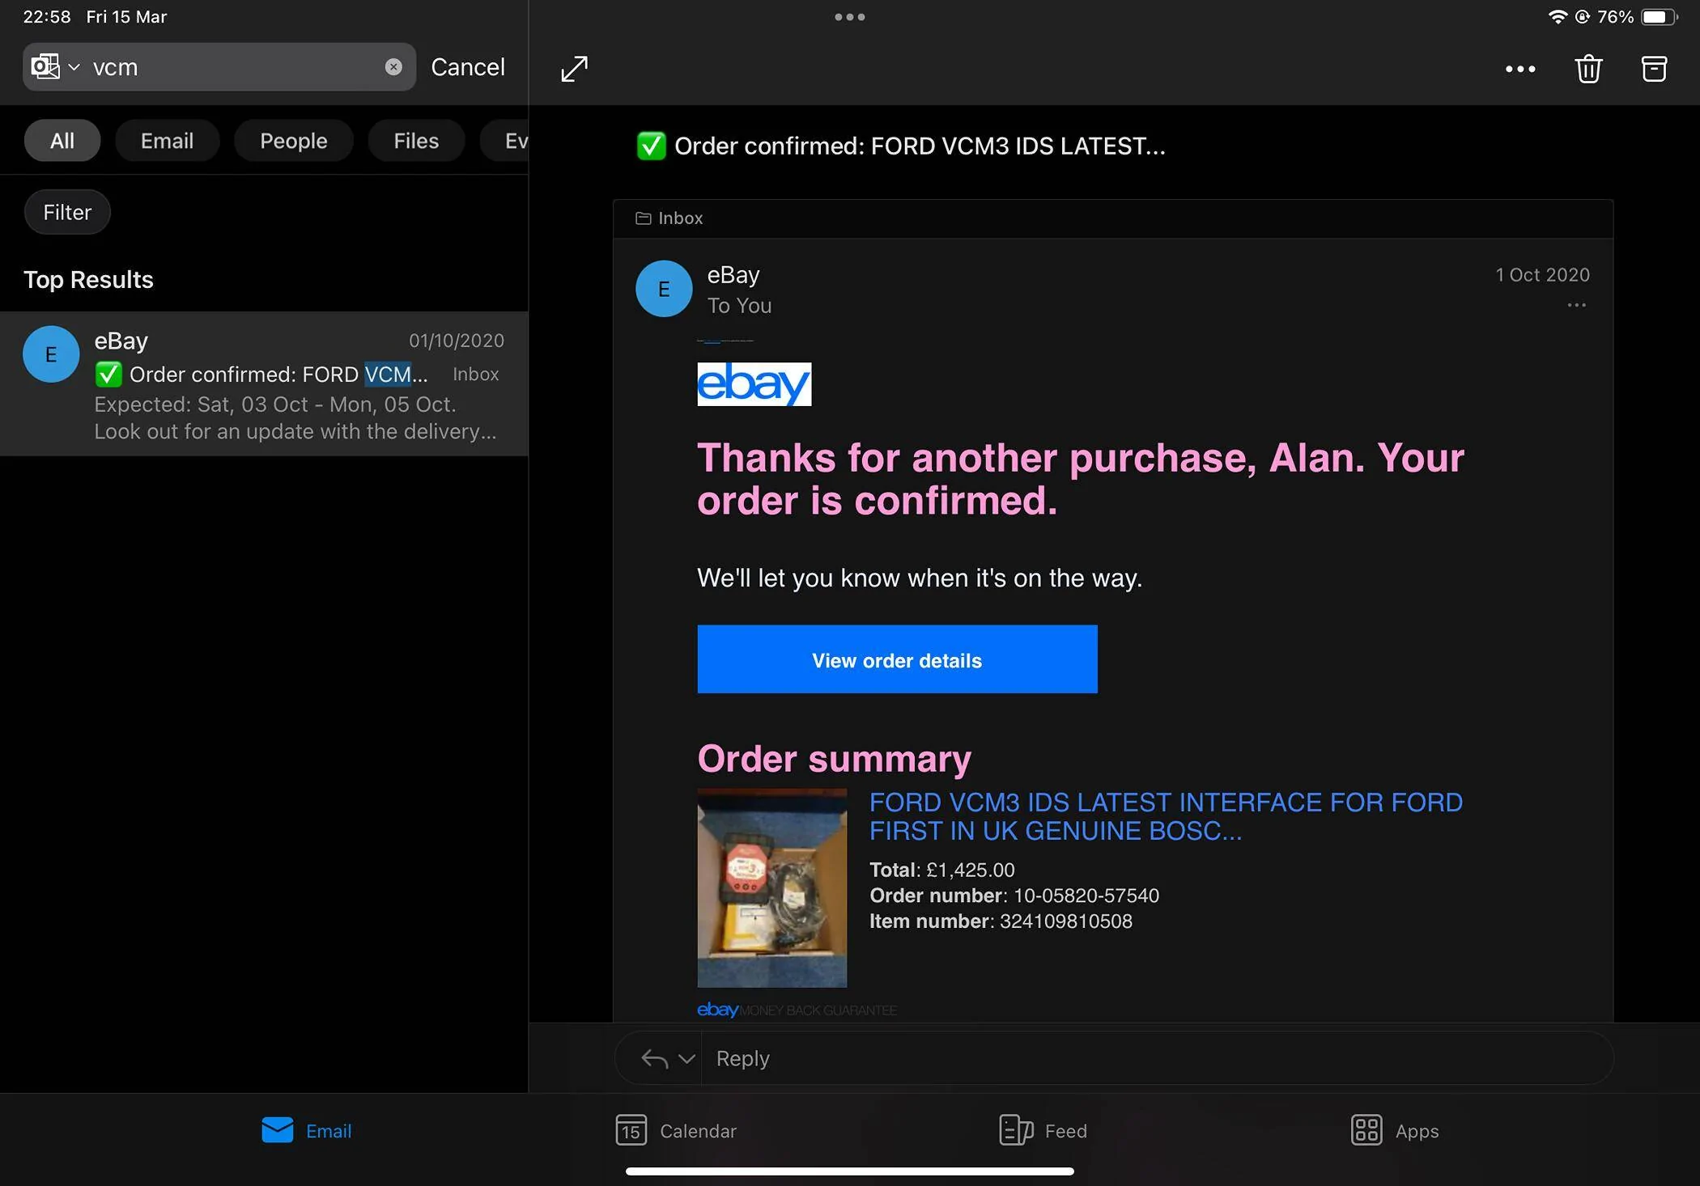Viewport: 1700px width, 1186px height.
Task: Tap the battery status icon
Action: 1659,17
